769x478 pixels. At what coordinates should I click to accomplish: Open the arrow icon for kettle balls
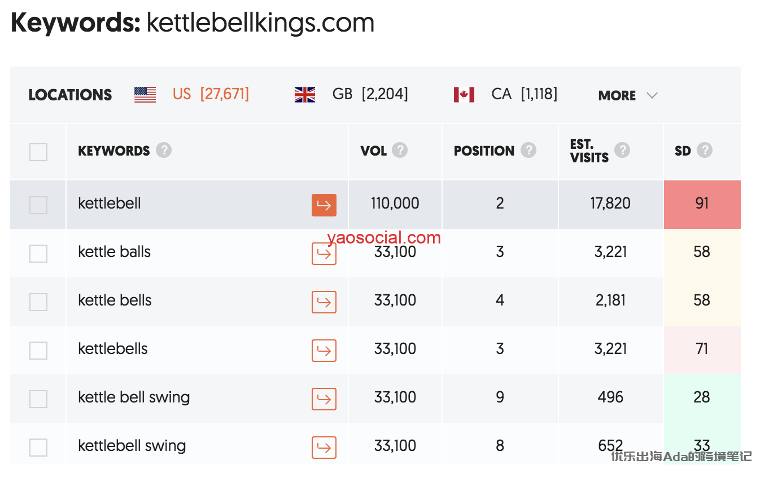[x=324, y=254]
